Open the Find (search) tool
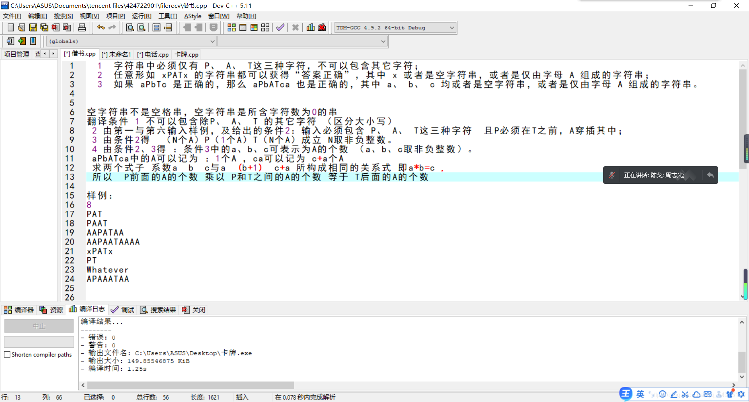 tap(130, 27)
